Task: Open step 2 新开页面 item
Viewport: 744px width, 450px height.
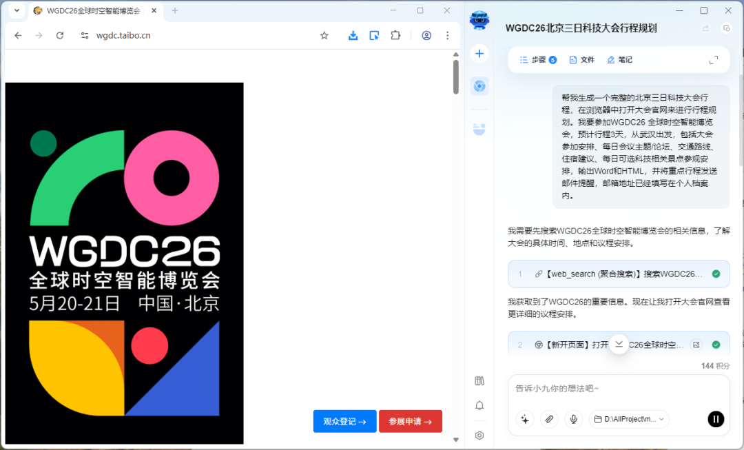Action: tap(619, 345)
